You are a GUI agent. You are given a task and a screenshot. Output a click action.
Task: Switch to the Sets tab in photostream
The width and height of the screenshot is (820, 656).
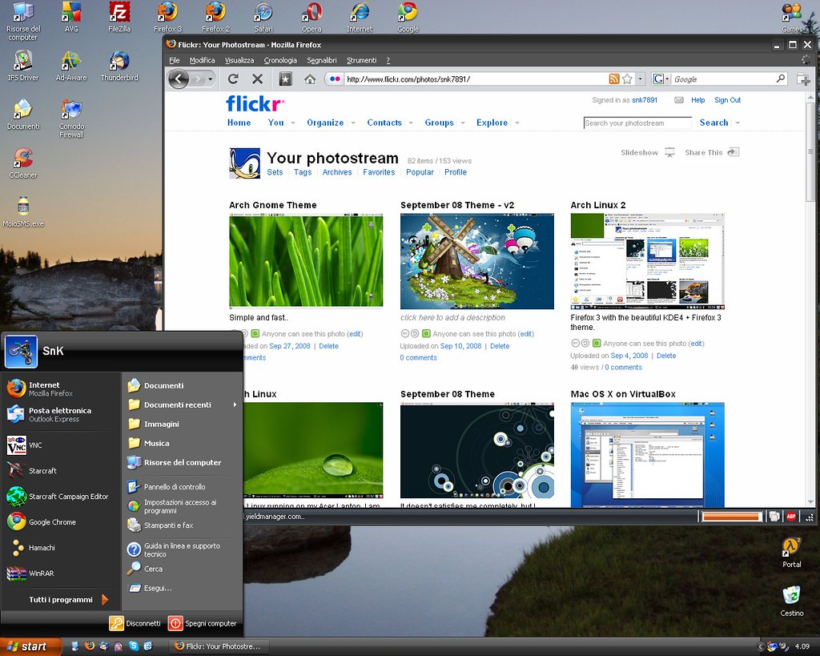pos(275,172)
